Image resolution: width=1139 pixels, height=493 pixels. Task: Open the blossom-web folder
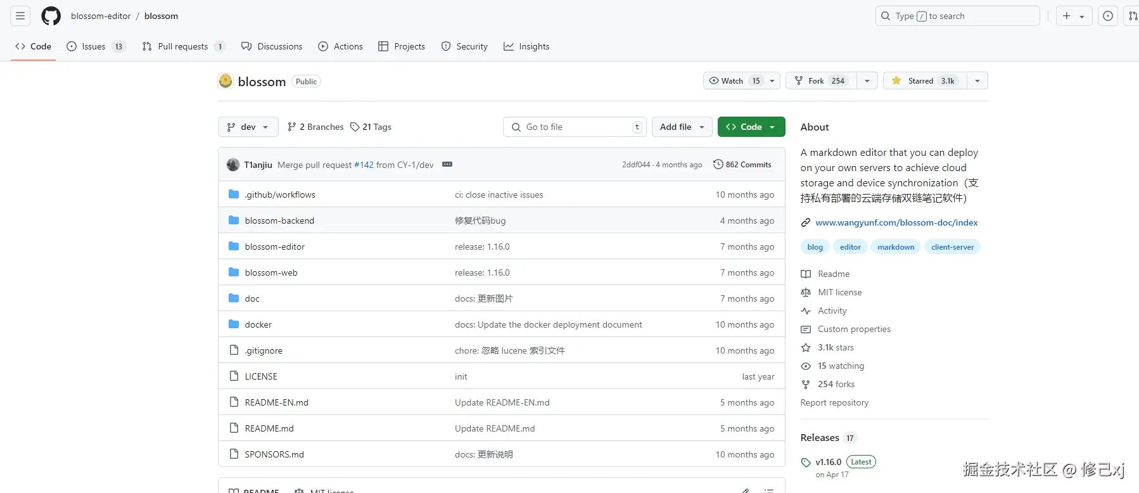click(271, 272)
